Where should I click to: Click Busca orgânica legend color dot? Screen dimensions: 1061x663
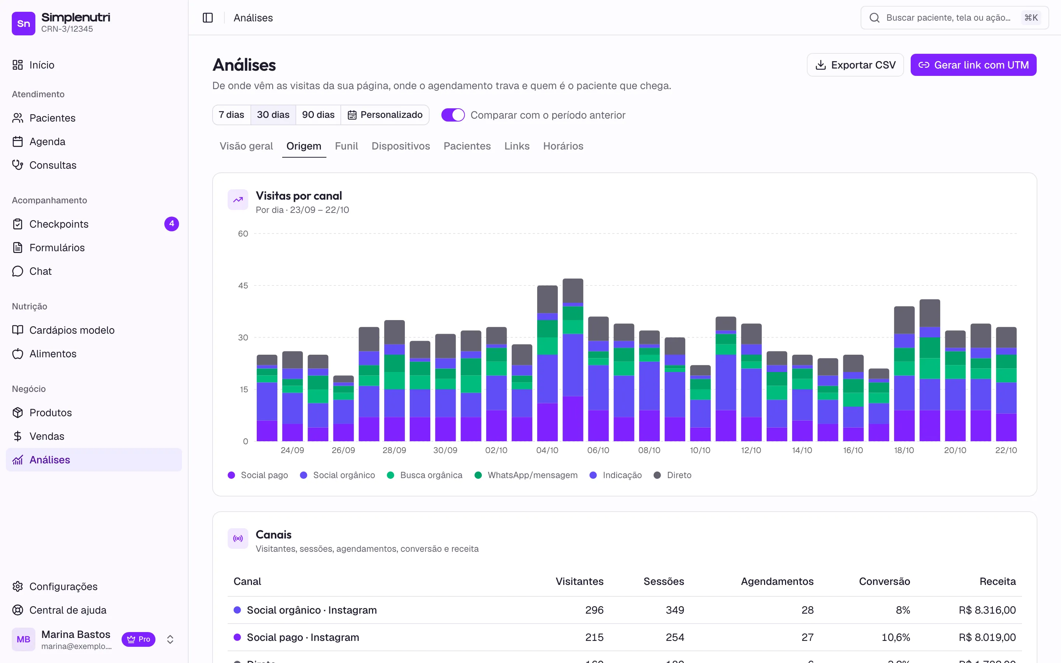click(390, 475)
